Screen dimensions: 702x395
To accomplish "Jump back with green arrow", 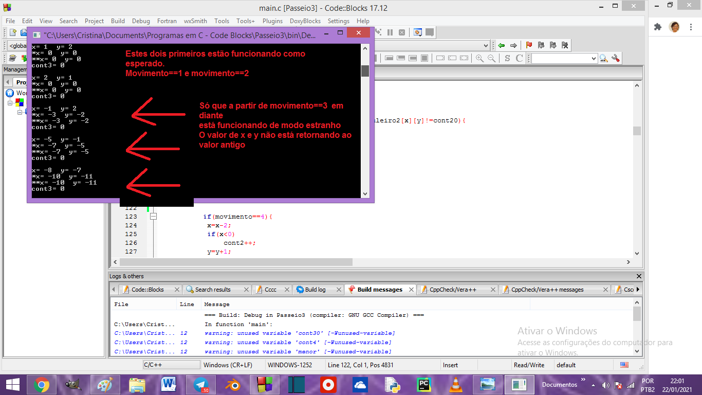I will [501, 45].
